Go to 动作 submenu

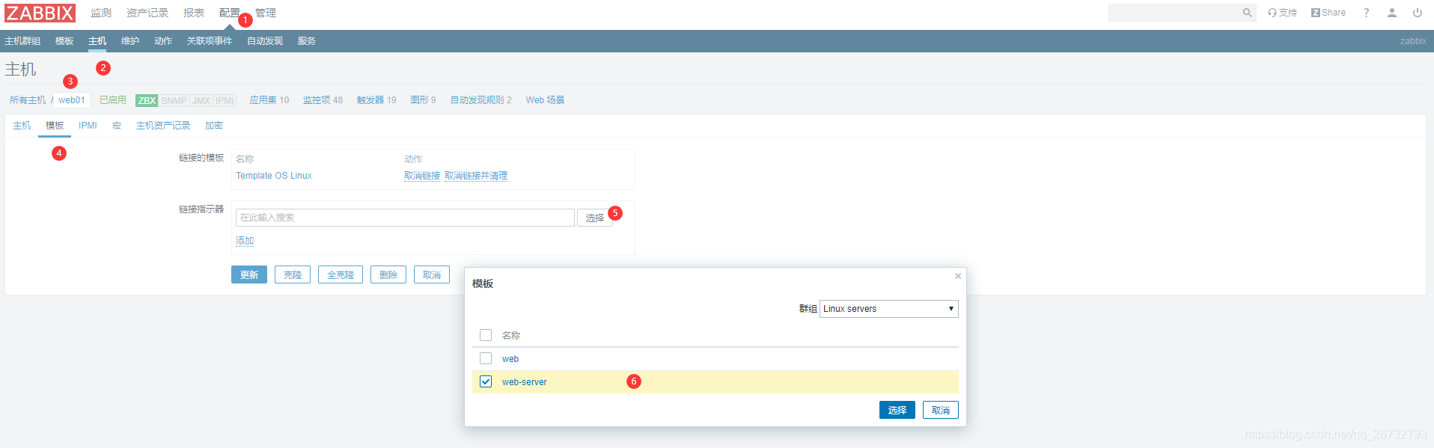pyautogui.click(x=163, y=41)
